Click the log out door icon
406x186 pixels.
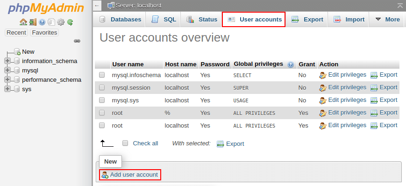(33, 22)
